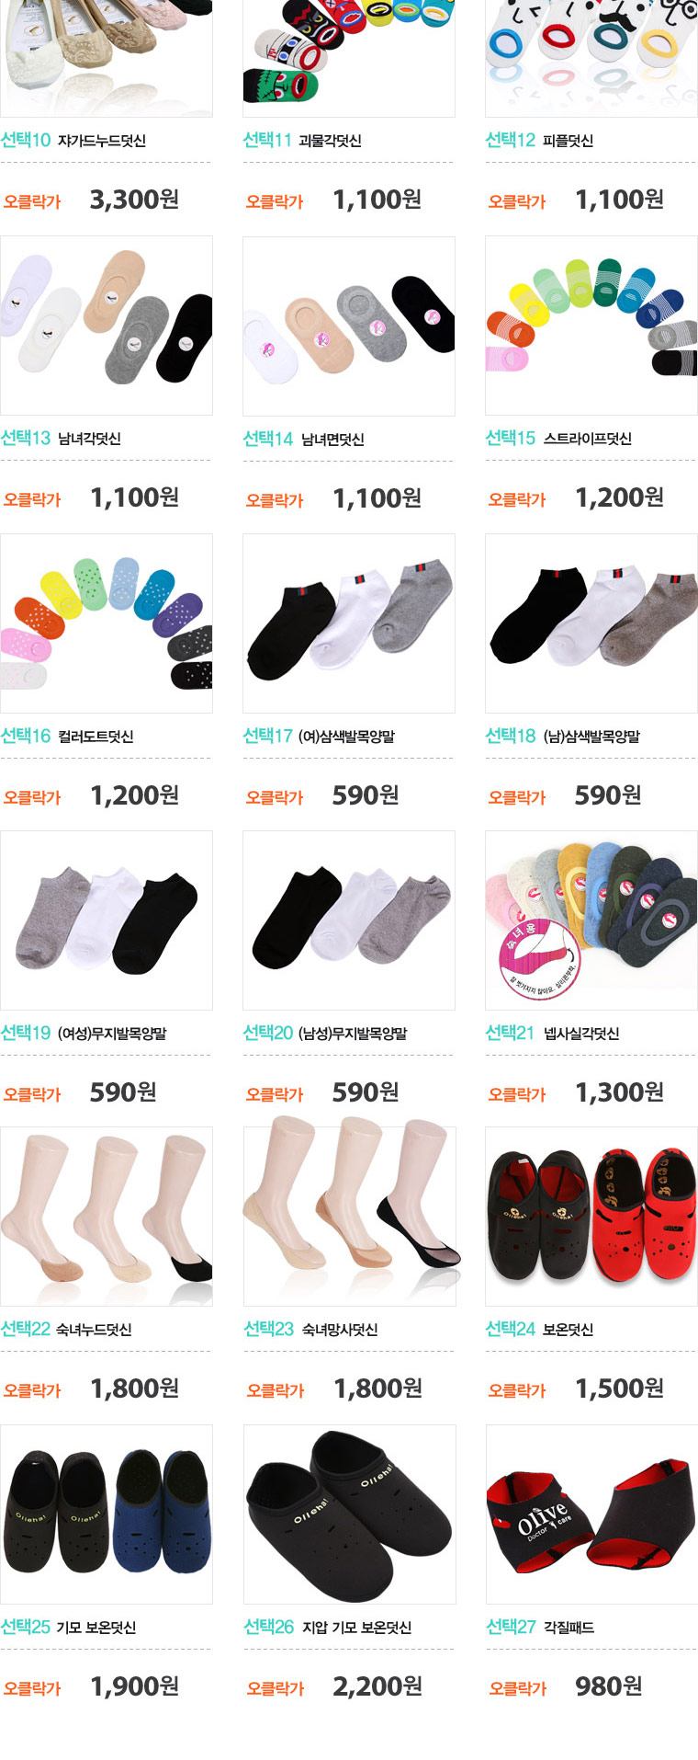Click the 선택22 숙녀누드덧신 product title
Image resolution: width=698 pixels, height=1760 pixels.
pyautogui.click(x=66, y=1329)
